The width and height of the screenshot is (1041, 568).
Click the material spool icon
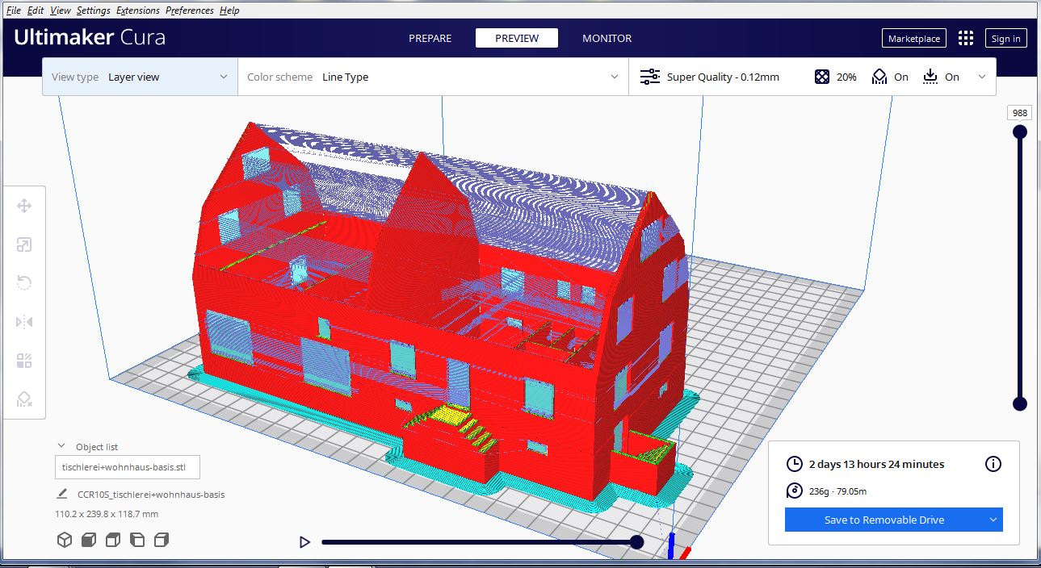tap(795, 491)
